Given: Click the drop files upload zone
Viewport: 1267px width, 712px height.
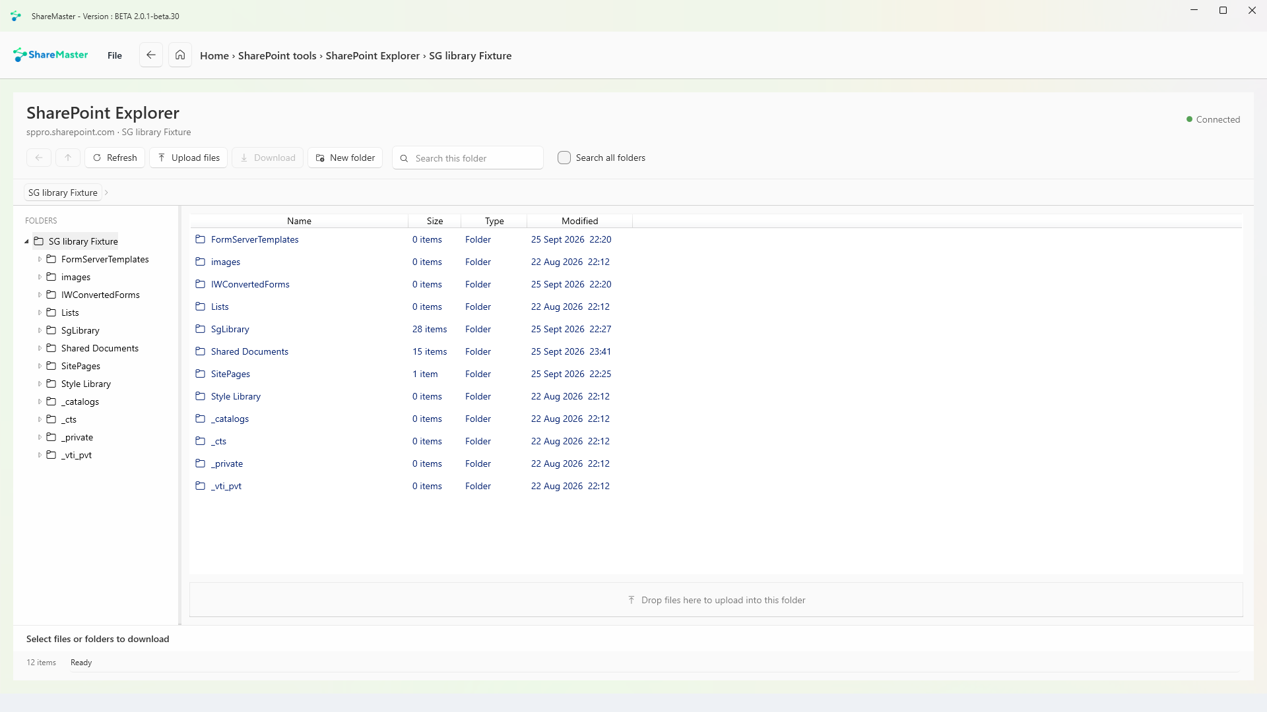Looking at the screenshot, I should click(716, 600).
